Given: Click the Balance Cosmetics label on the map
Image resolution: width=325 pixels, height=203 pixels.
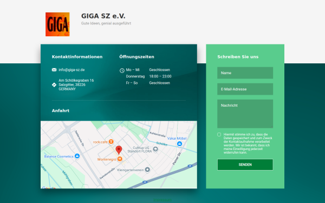Looking at the screenshot, I should (58, 156).
